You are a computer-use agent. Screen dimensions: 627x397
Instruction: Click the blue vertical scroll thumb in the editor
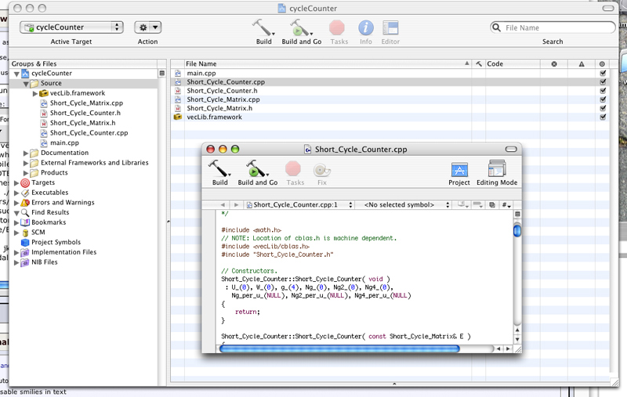[517, 231]
